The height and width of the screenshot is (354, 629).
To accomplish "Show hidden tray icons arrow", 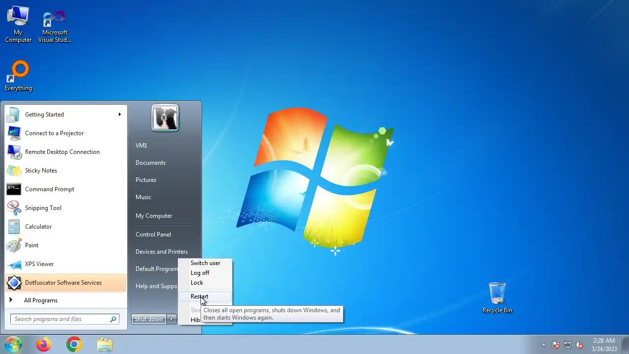I will (543, 345).
